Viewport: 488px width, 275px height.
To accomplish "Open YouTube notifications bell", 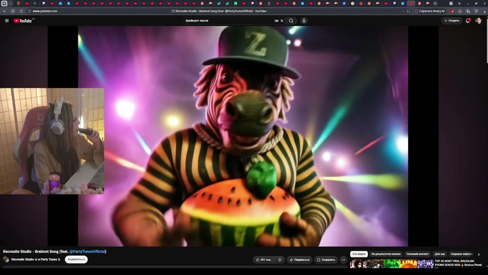I will pyautogui.click(x=468, y=21).
